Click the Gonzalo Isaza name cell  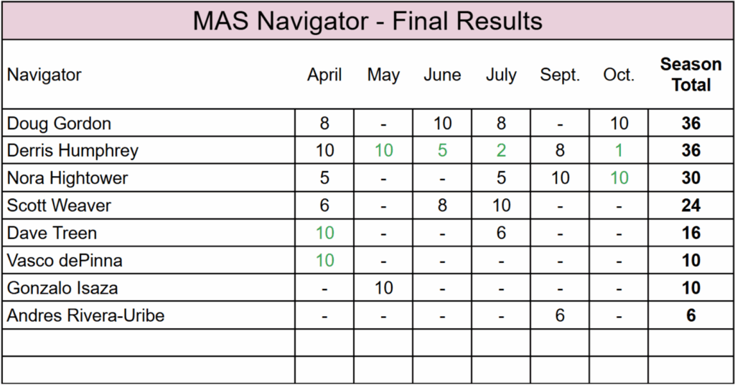click(x=62, y=288)
